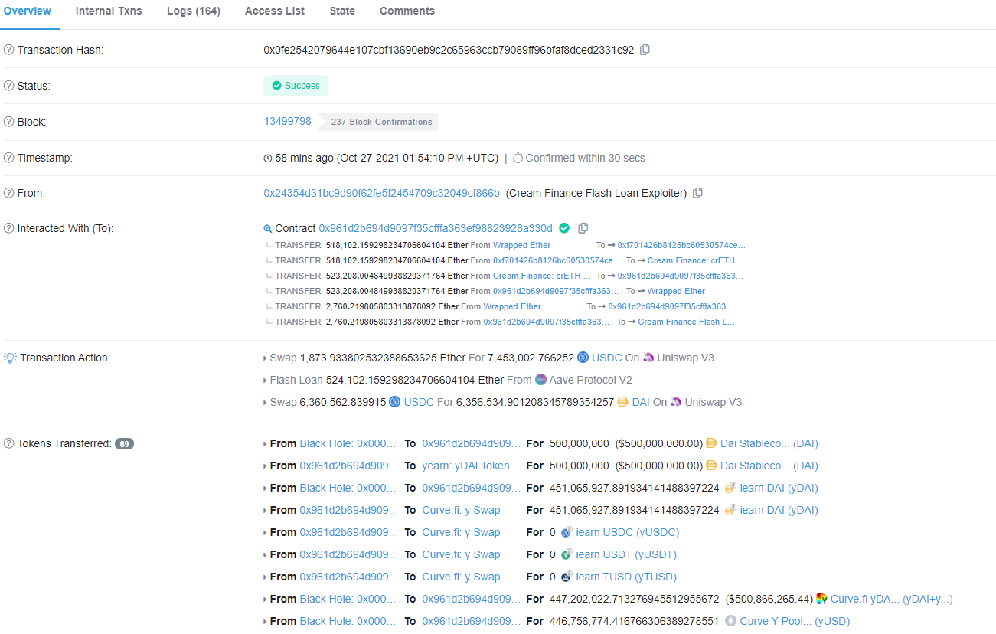Open 'Curve.fi: y Swap' in the yUSDC row

461,532
